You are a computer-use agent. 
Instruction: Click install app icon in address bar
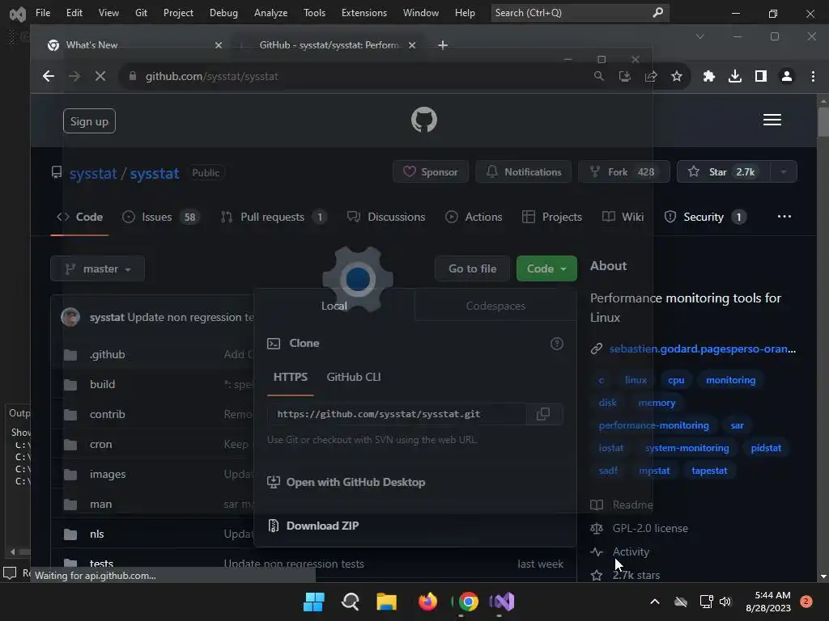point(625,77)
